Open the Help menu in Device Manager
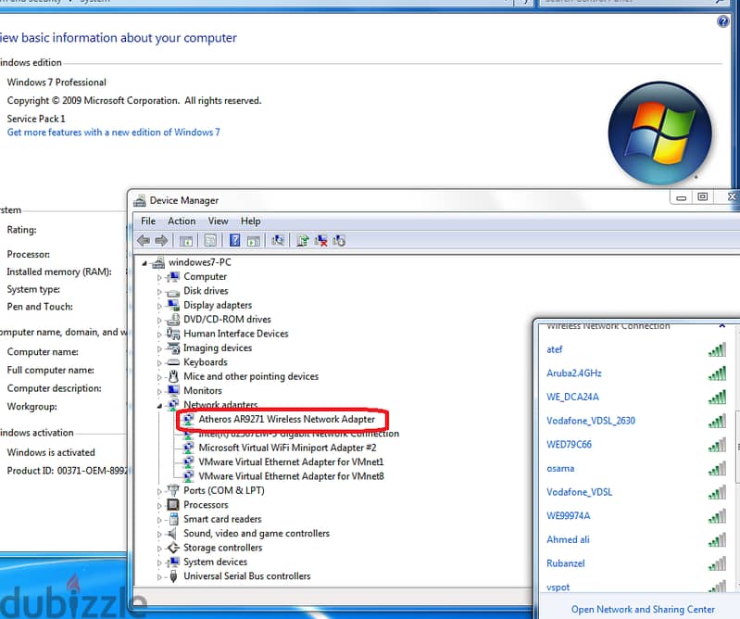The image size is (740, 619). [x=250, y=221]
